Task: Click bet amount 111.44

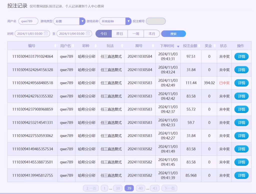Action: (x=191, y=83)
